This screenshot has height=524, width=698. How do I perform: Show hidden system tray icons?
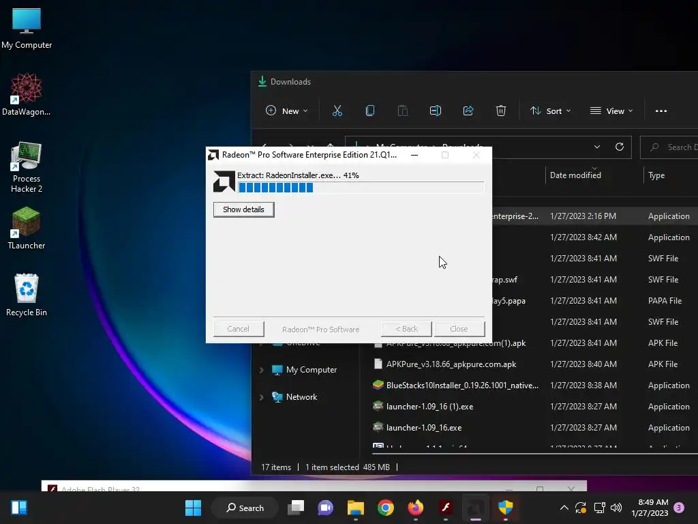(x=564, y=508)
